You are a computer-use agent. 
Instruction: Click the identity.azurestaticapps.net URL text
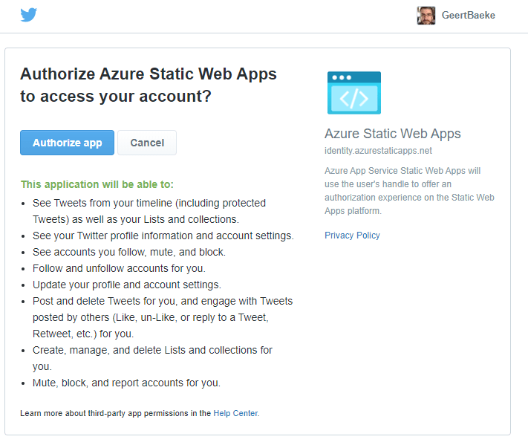pyautogui.click(x=378, y=151)
